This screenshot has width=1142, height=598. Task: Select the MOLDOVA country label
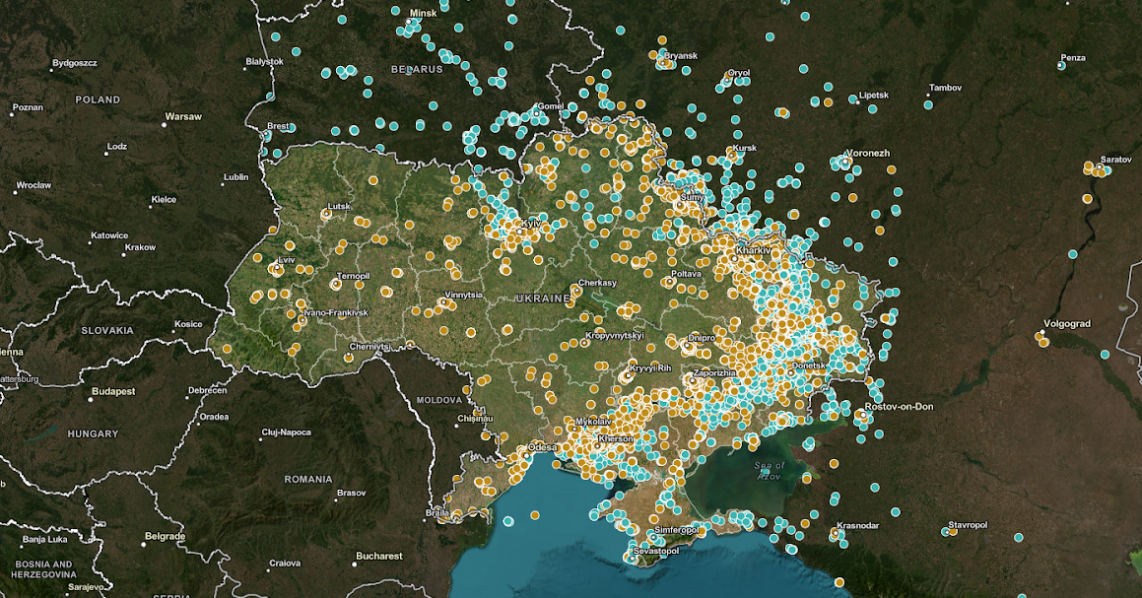coord(440,400)
